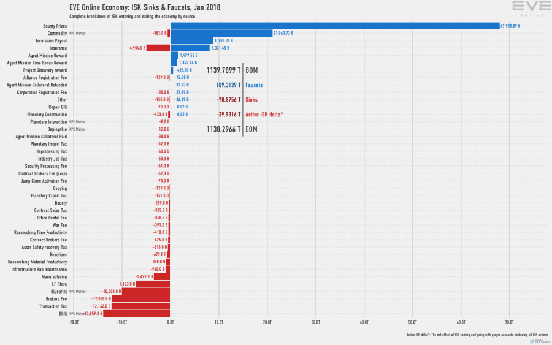Click the '8,788.36 B' value
The height and width of the screenshot is (345, 552).
[223, 41]
